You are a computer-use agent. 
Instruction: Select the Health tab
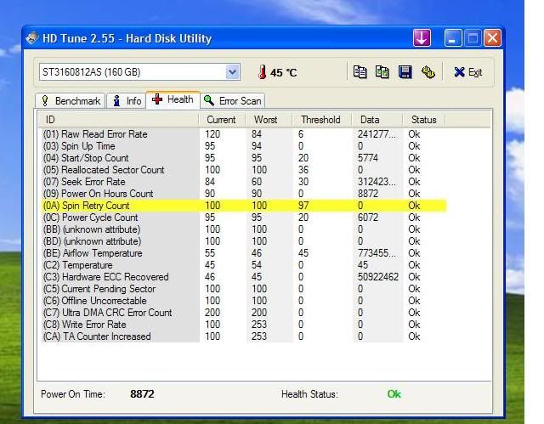173,99
